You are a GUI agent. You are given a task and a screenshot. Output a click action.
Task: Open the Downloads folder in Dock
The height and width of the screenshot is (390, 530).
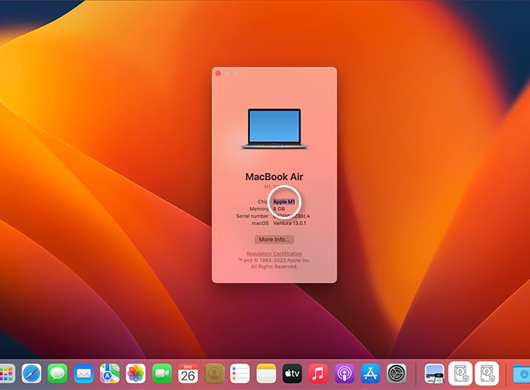pyautogui.click(x=522, y=374)
